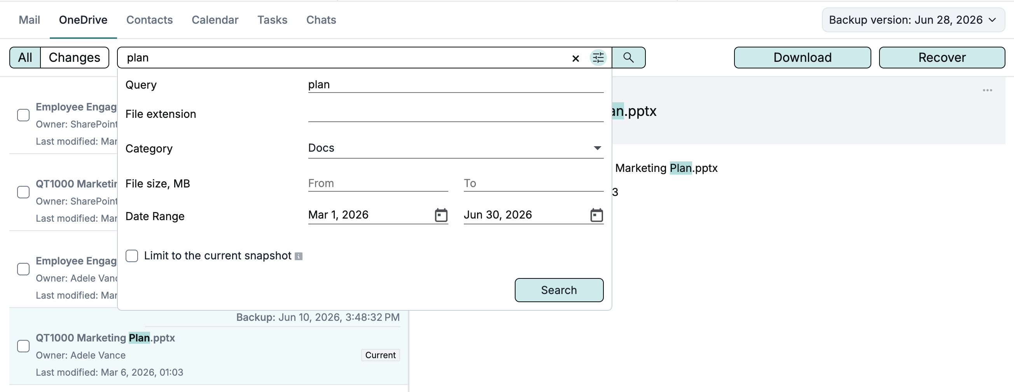The height and width of the screenshot is (392, 1014).
Task: Open the Category dropdown showing Docs
Action: tap(455, 149)
